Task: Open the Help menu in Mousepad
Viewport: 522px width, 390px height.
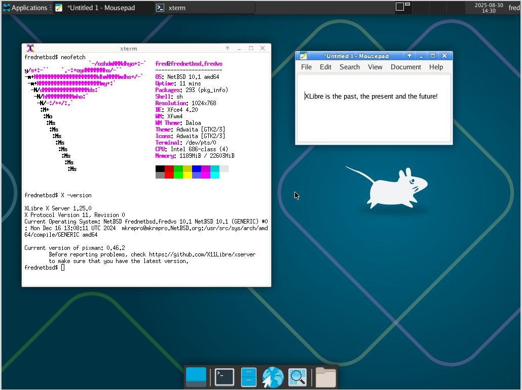Action: click(436, 67)
